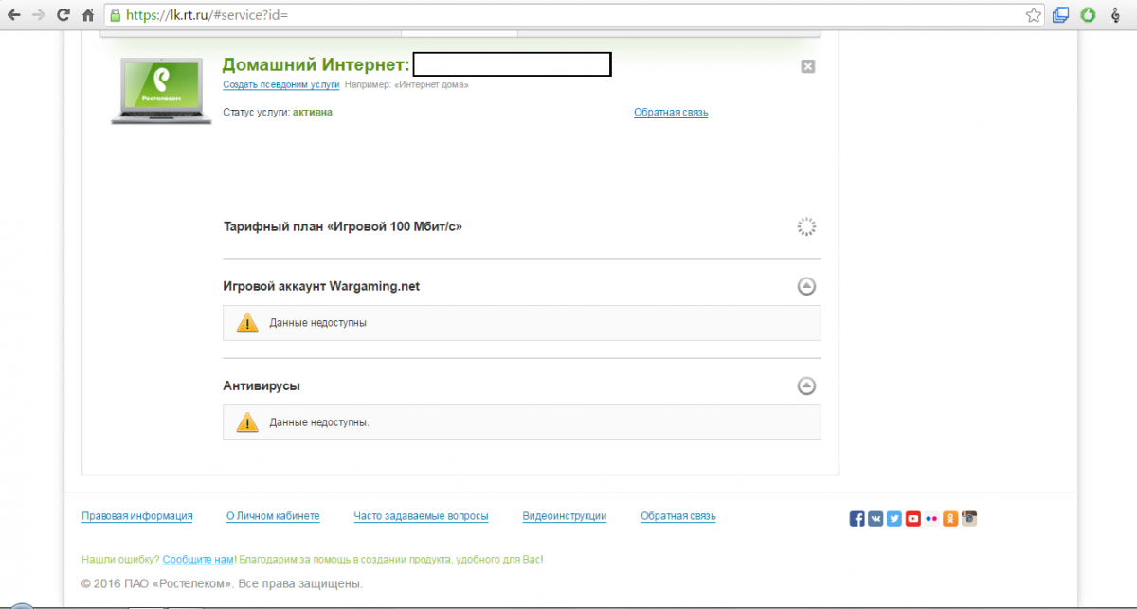The height and width of the screenshot is (609, 1137).
Task: Open Rostelecom's Twitter page
Action: pos(893,518)
